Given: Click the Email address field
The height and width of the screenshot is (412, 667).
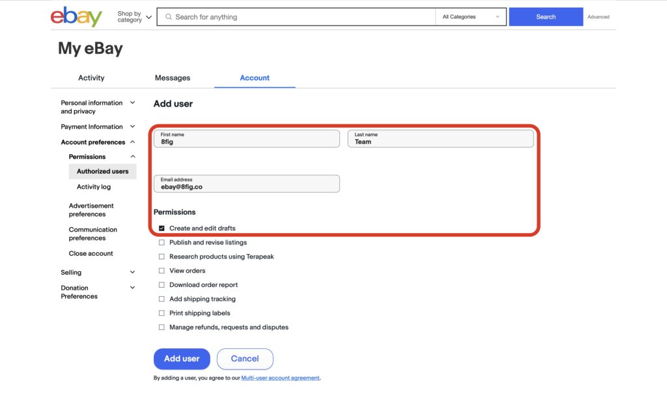Looking at the screenshot, I should 247,184.
